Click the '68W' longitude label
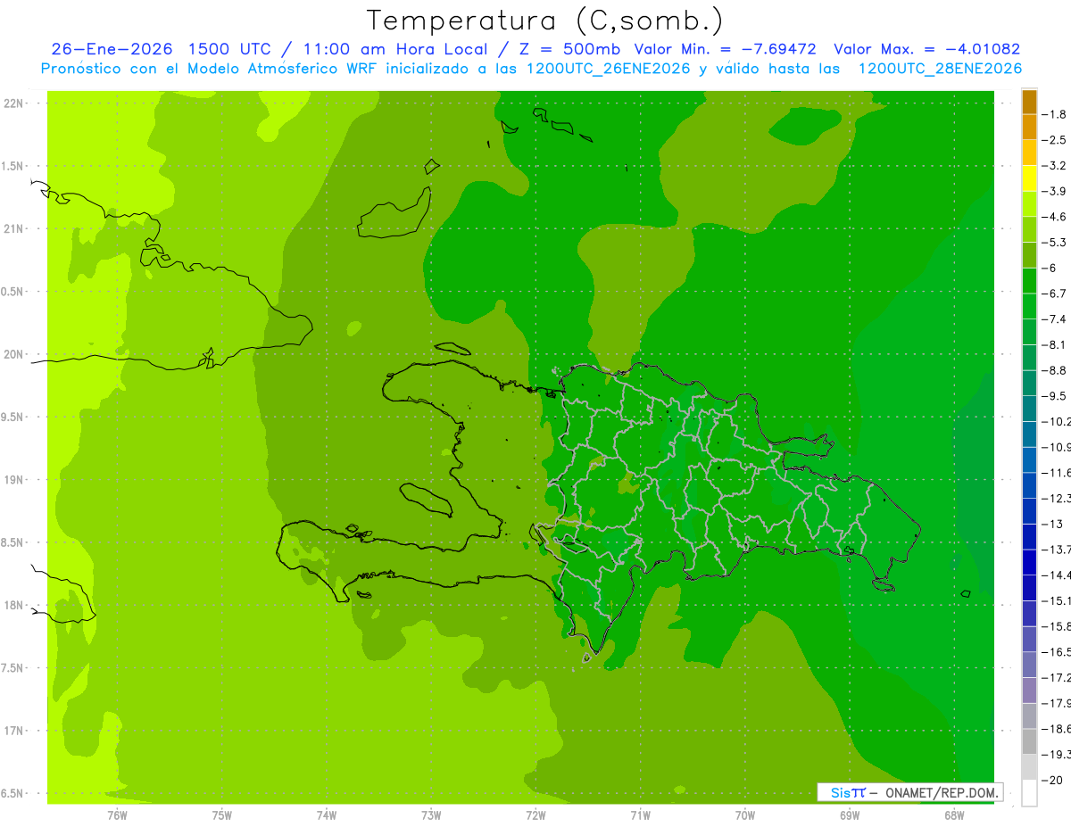Viewport: 1071px width, 827px height. click(953, 815)
